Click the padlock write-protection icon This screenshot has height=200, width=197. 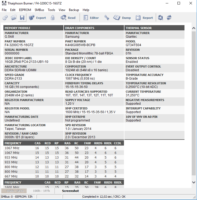(x=52, y=18)
